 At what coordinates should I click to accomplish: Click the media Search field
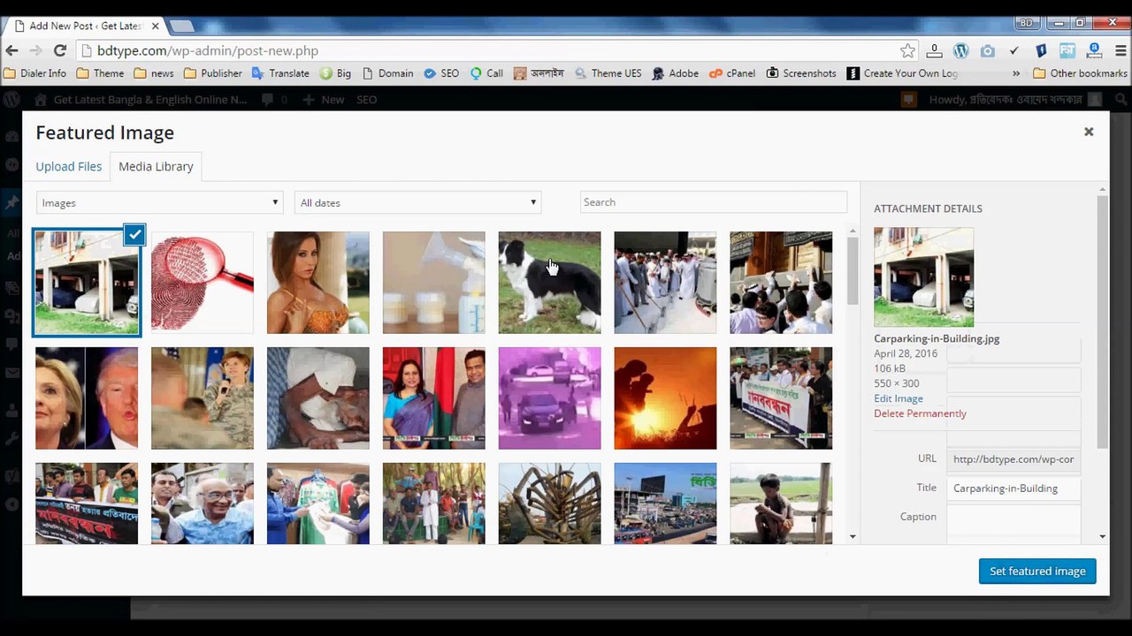tap(714, 202)
